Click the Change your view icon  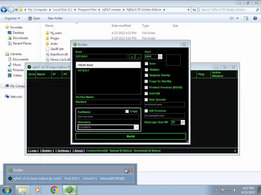[x=232, y=18]
